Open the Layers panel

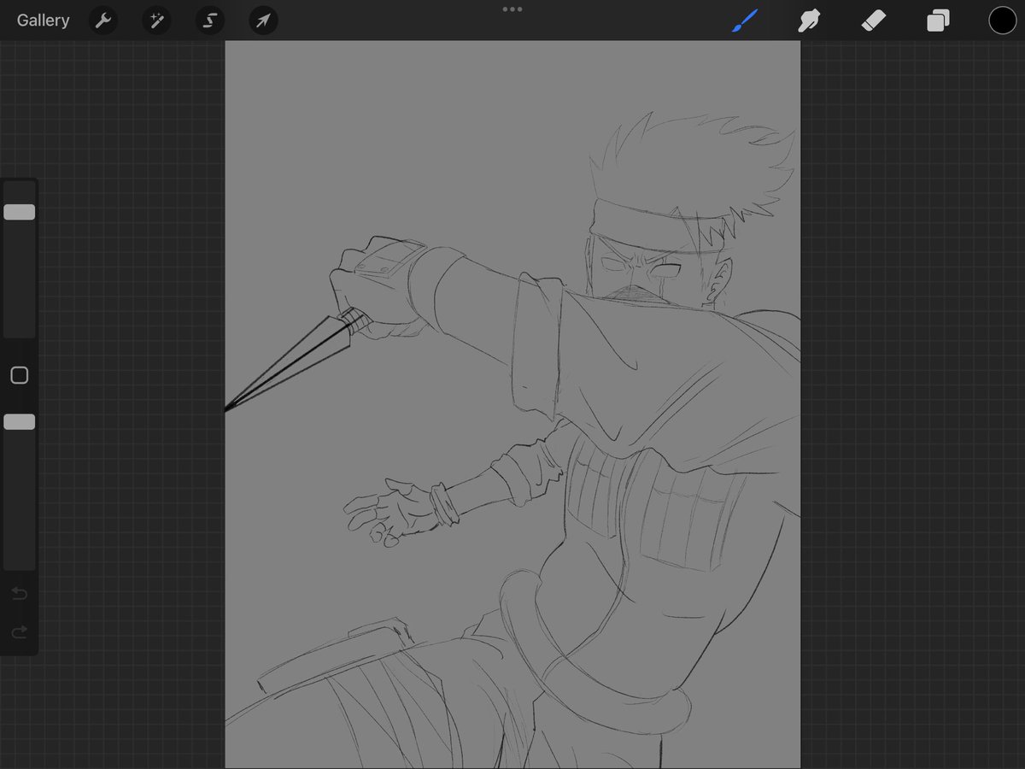[938, 21]
